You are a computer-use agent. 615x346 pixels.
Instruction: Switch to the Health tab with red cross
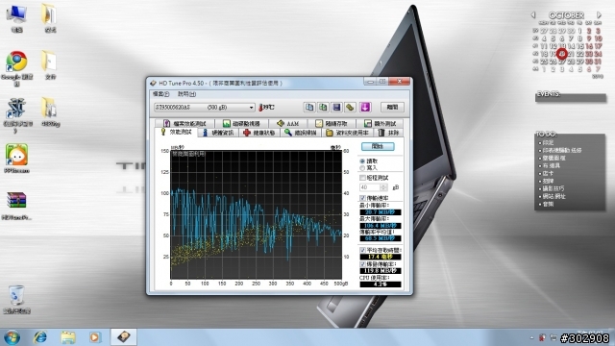258,133
